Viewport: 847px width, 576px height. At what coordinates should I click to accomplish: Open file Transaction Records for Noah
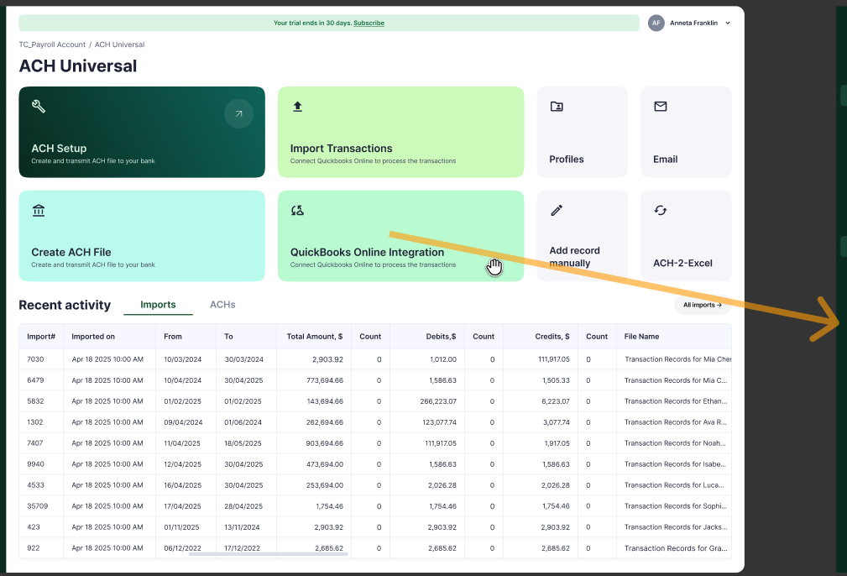click(x=675, y=443)
